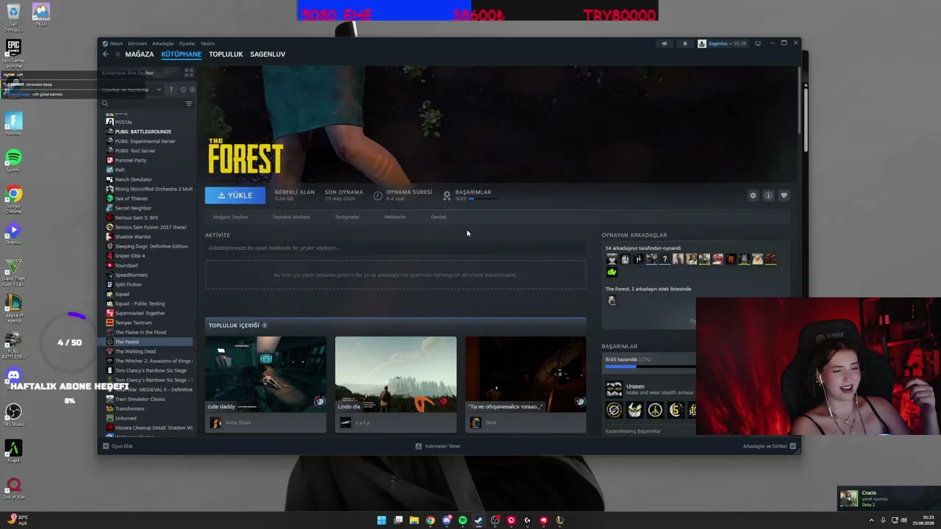Select Sea of Thieves in the library
The image size is (941, 529).
pyautogui.click(x=131, y=198)
